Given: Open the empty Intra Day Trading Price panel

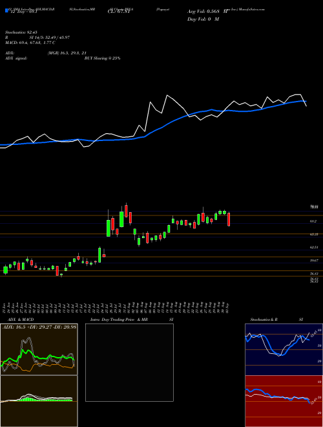Looking at the screenshot, I should [129, 362].
